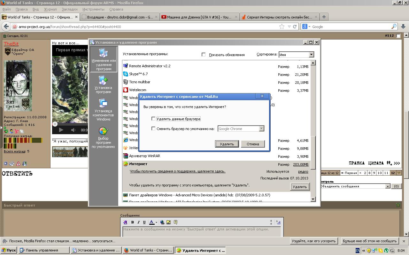
Task: Open the Инструменты menu
Action: point(93,9)
